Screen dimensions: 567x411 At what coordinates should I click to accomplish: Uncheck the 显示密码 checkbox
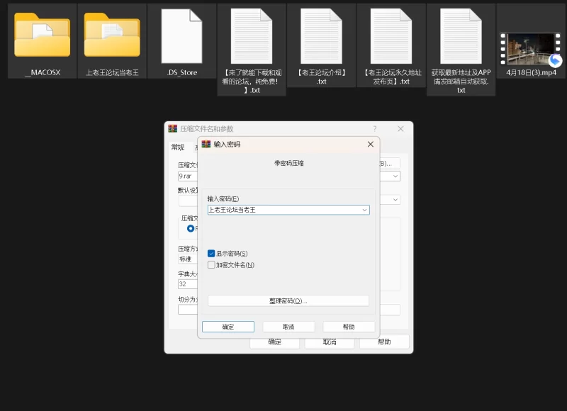point(211,254)
